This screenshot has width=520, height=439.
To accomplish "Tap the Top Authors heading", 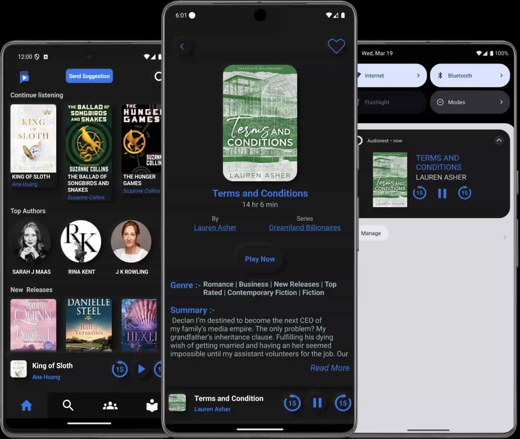I will 28,211.
